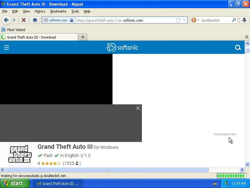Screen dimensions: 250x188
Task: Click the horizontal scrollbar left arrow
Action: [2, 170]
